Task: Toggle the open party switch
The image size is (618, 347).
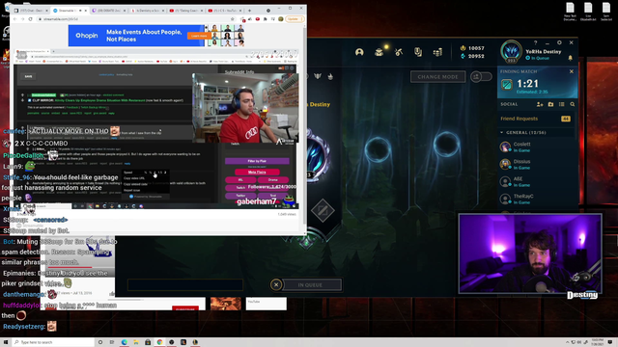Action: click(481, 76)
